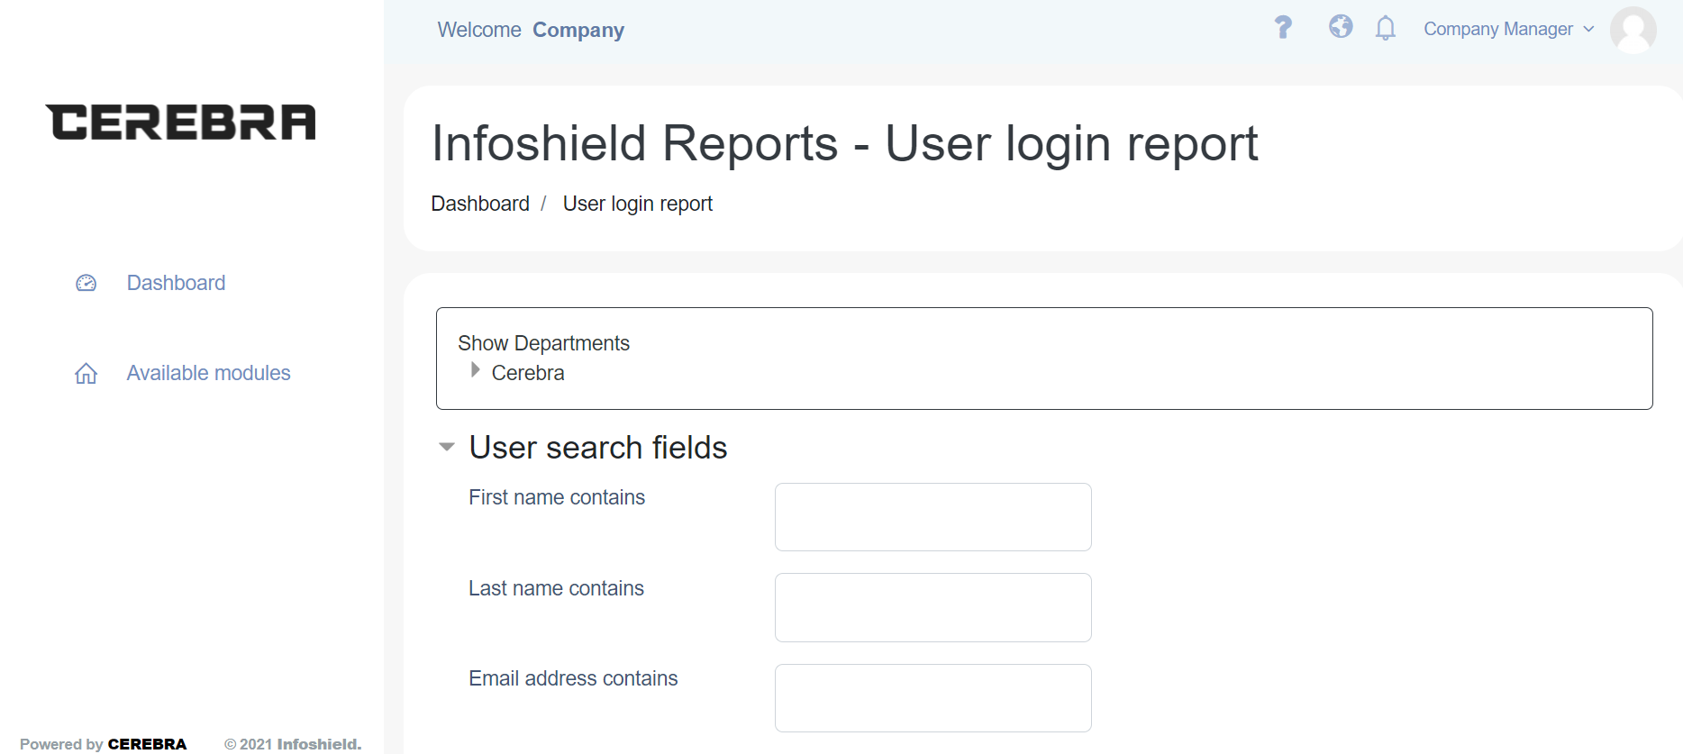Image resolution: width=1683 pixels, height=754 pixels.
Task: Click the Powered by CEREBRA footer text
Action: click(x=104, y=744)
